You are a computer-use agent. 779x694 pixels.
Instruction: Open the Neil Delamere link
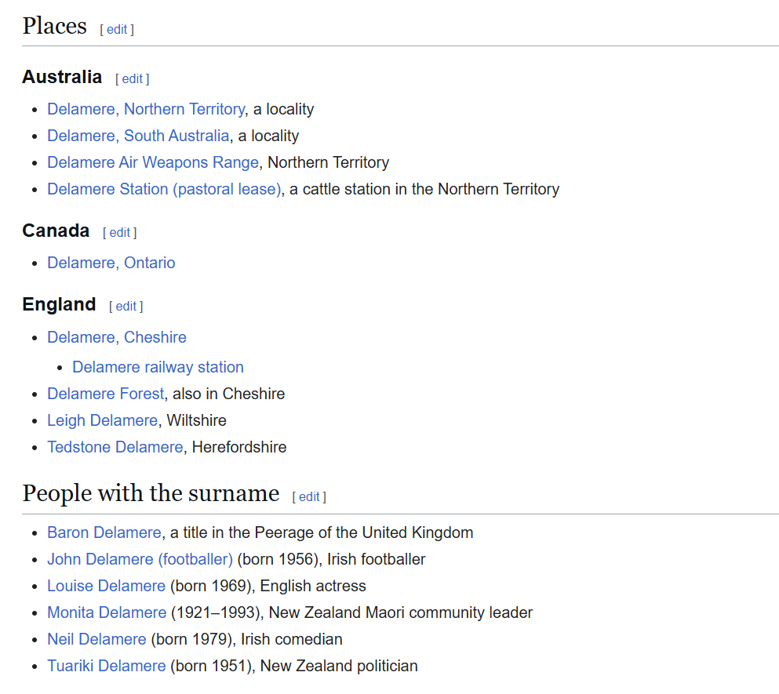[96, 639]
